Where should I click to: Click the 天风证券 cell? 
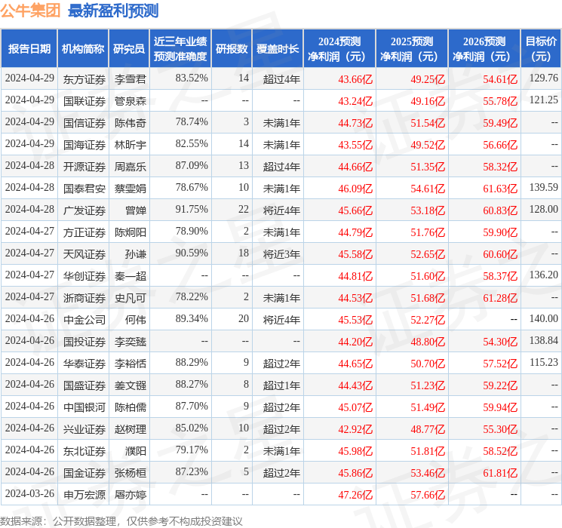(84, 253)
